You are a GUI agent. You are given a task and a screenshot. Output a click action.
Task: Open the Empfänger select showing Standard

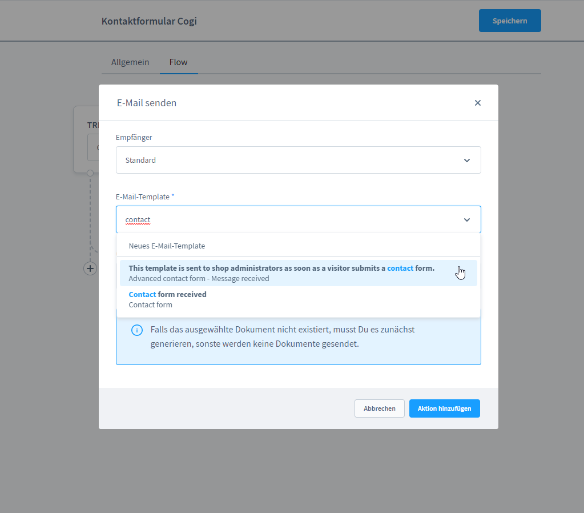pyautogui.click(x=285, y=161)
